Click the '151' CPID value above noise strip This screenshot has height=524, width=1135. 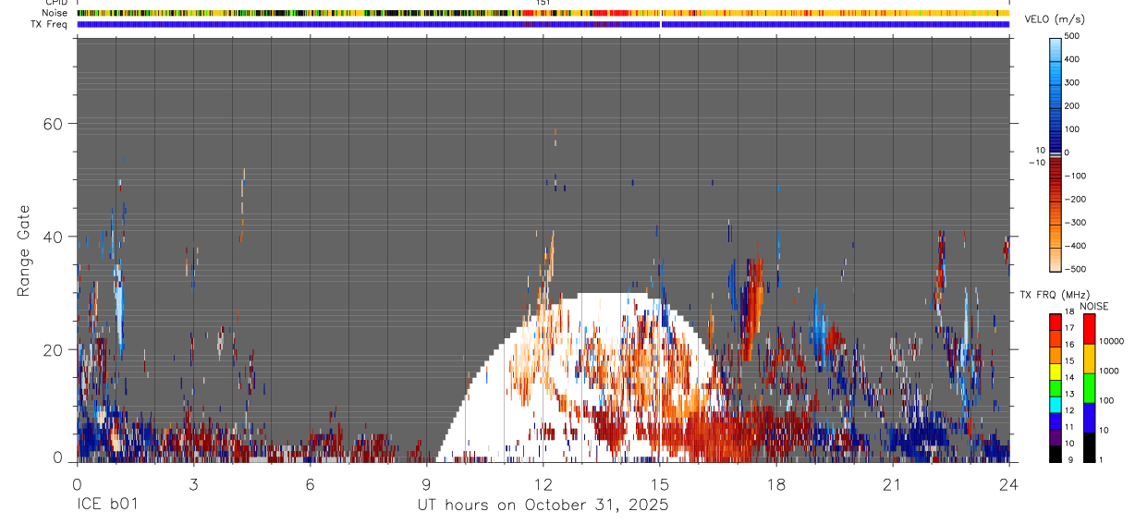[x=543, y=3]
